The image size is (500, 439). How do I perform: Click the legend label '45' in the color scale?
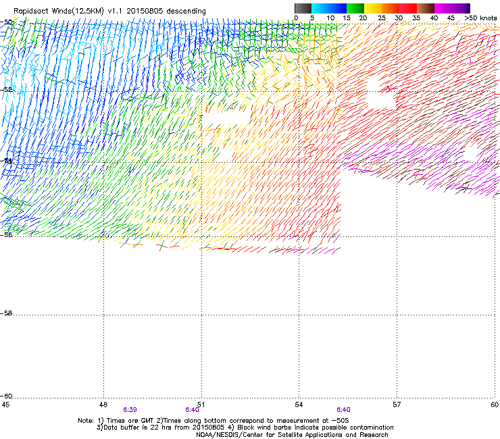point(451,18)
